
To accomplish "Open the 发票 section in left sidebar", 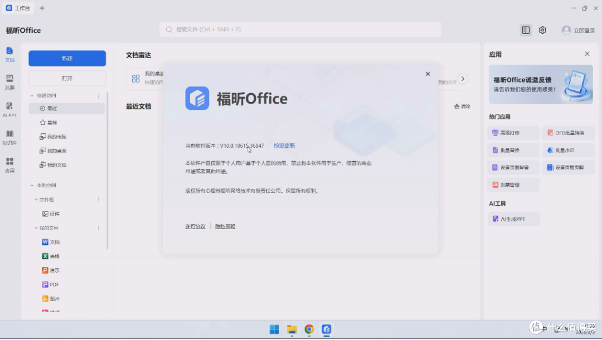I will (9, 82).
